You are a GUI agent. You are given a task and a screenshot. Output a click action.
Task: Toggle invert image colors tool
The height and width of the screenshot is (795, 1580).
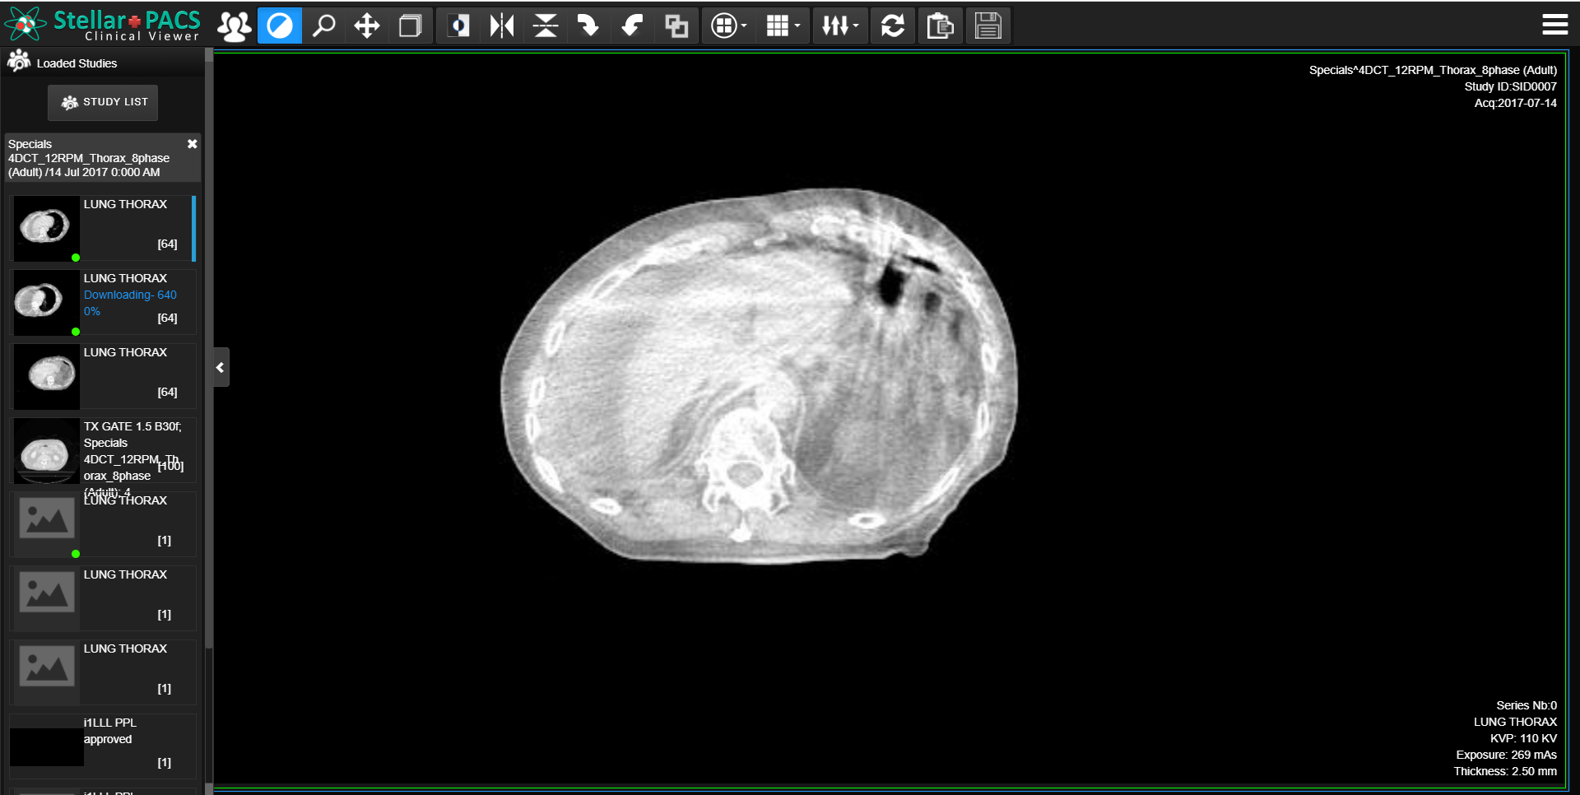(458, 26)
